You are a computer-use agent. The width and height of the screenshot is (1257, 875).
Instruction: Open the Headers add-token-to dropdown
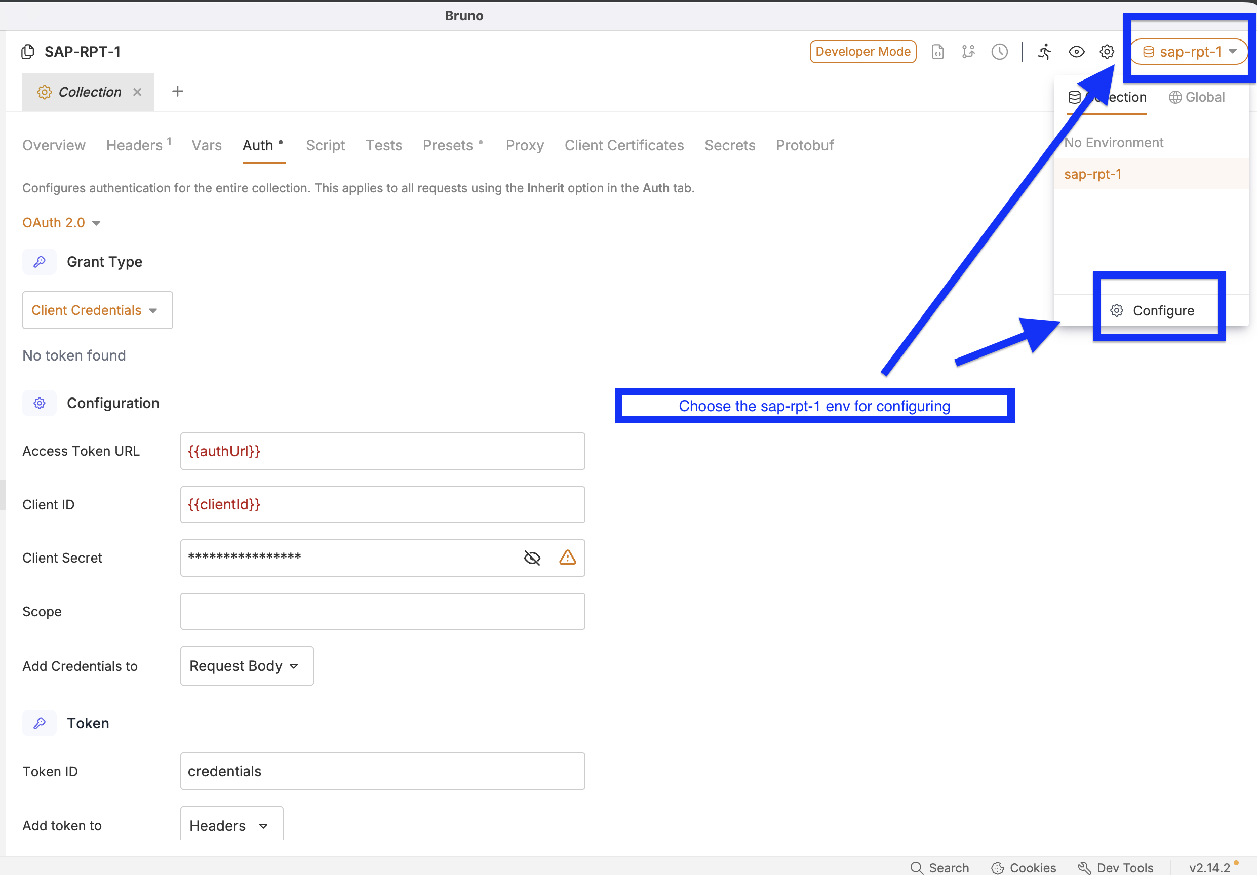coord(231,825)
